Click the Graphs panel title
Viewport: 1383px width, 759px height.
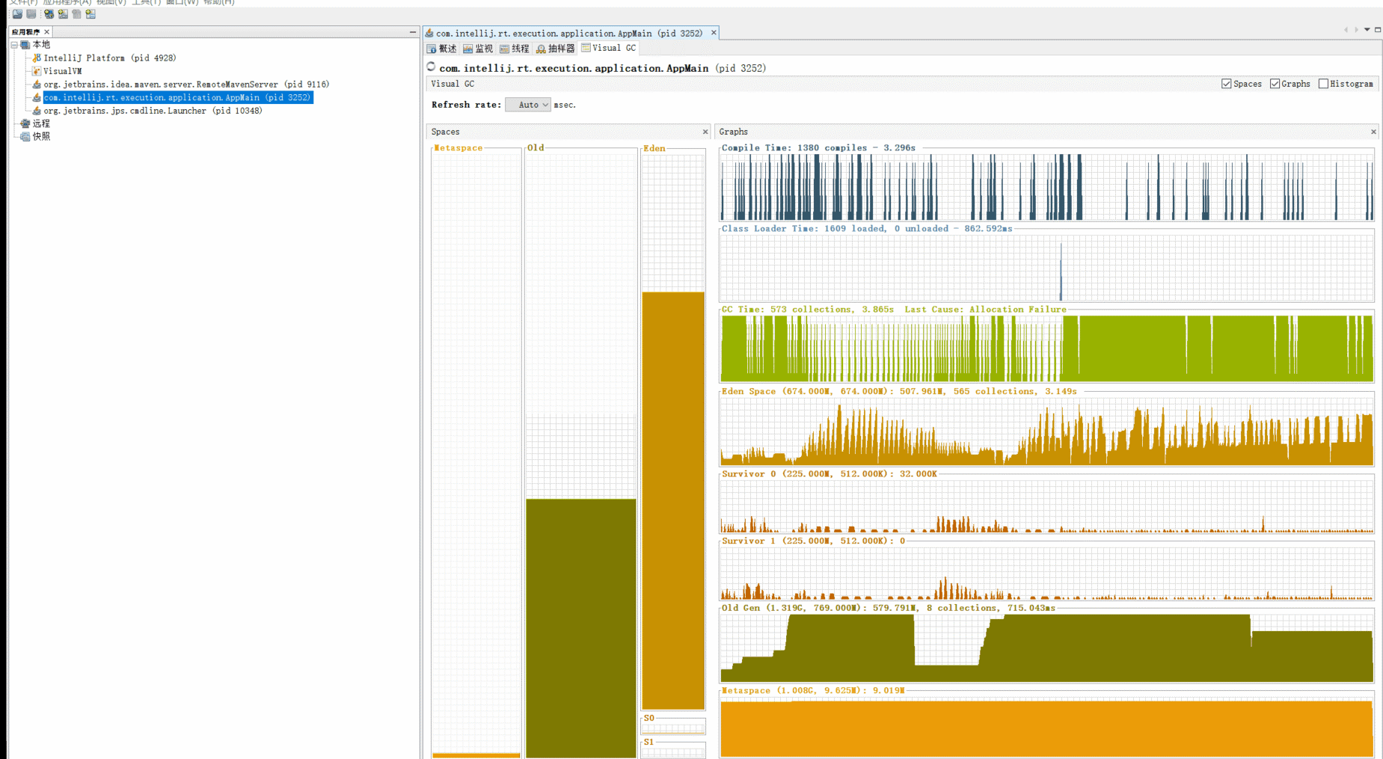733,132
